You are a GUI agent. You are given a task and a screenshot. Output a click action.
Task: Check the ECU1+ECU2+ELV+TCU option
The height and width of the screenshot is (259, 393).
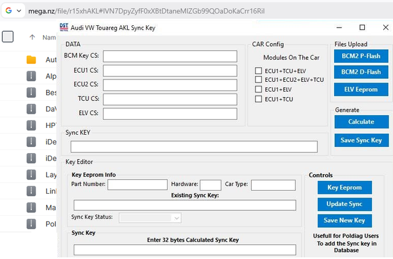(259, 79)
